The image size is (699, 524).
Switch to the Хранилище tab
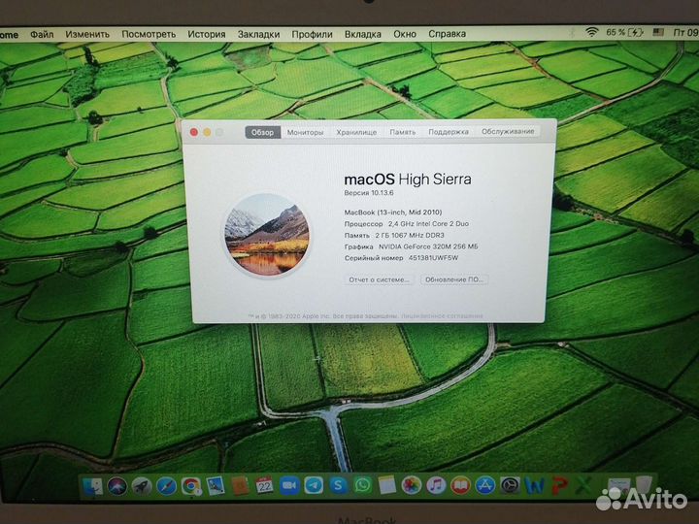356,132
